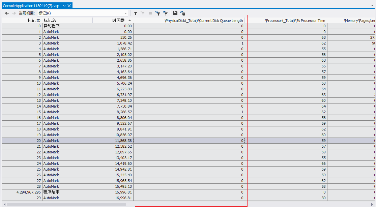Select the 程序结束 row
The image size is (376, 208).
pos(51,192)
